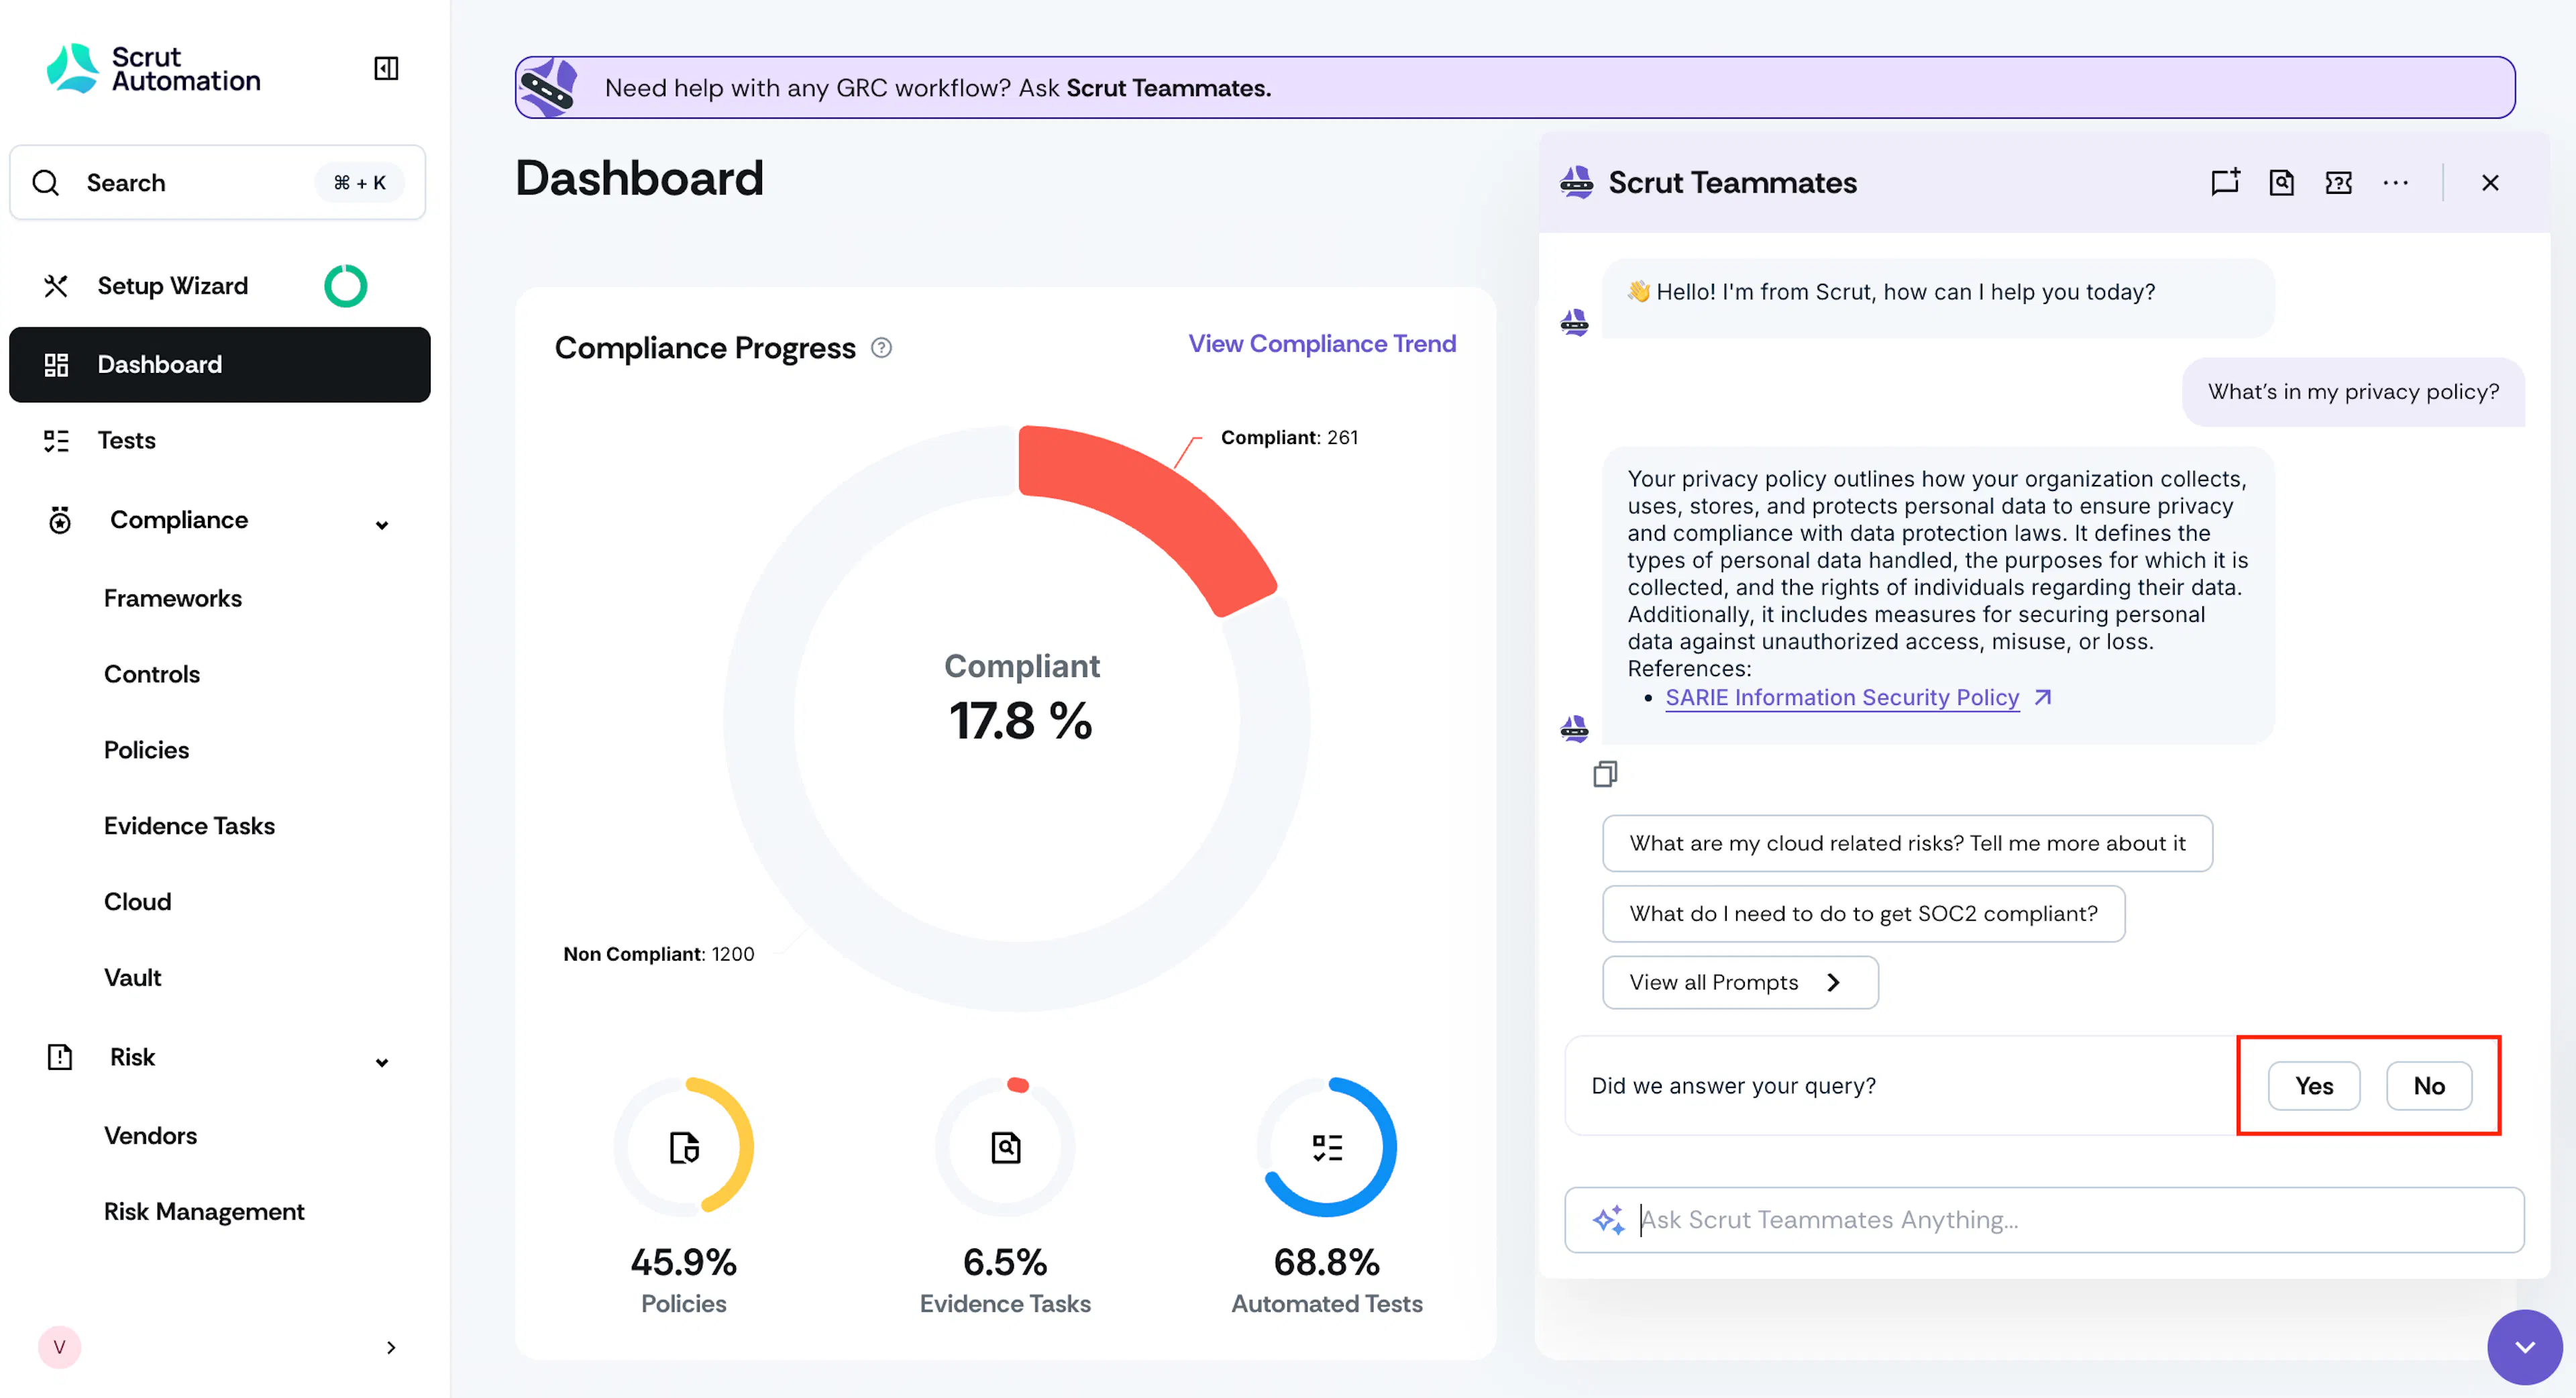Minimize chat with the purple chevron button
Viewport: 2576px width, 1398px height.
pos(2524,1347)
